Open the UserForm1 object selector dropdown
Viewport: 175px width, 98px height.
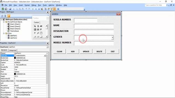pos(47,47)
